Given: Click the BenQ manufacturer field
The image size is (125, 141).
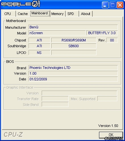Looking at the screenshot, I should pos(73,27).
